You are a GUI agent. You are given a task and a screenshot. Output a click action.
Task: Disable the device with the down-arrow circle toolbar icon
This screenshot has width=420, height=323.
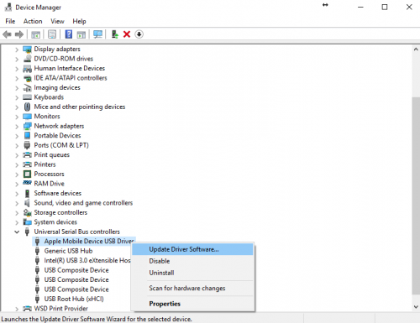click(139, 34)
